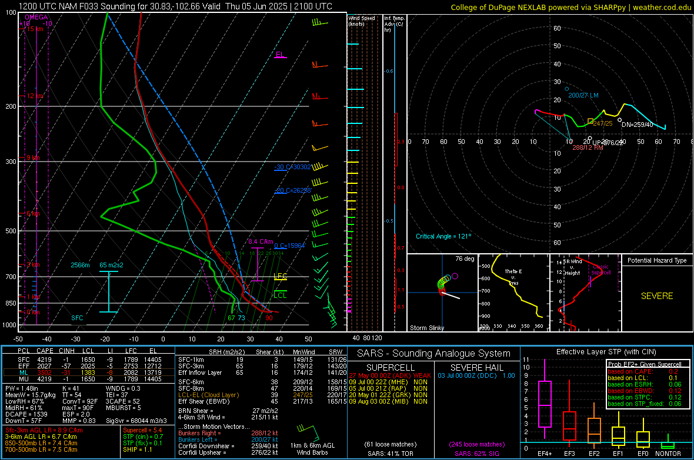Click the EF4+ box plot label

(545, 454)
